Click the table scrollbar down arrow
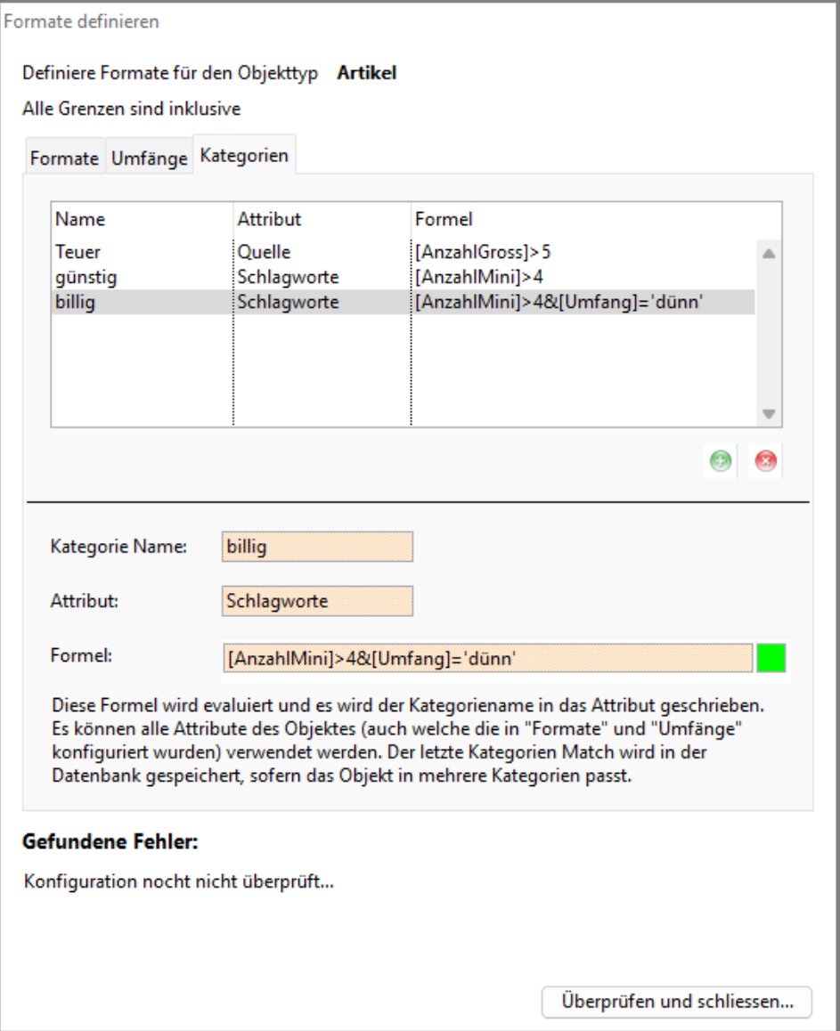 pos(769,414)
